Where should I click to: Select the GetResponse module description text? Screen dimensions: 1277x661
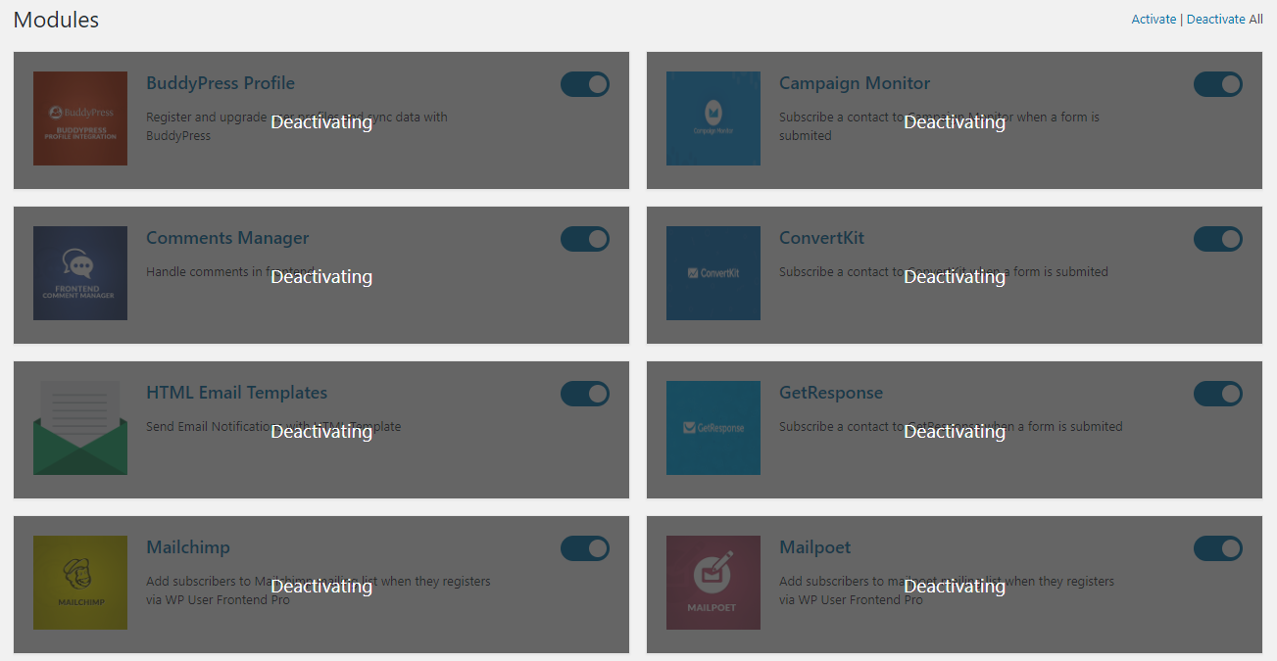pyautogui.click(x=951, y=426)
